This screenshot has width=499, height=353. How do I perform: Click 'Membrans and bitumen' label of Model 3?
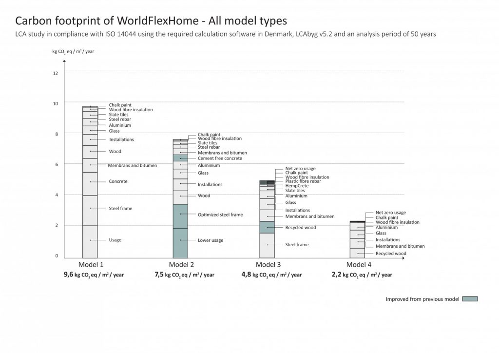(x=309, y=216)
